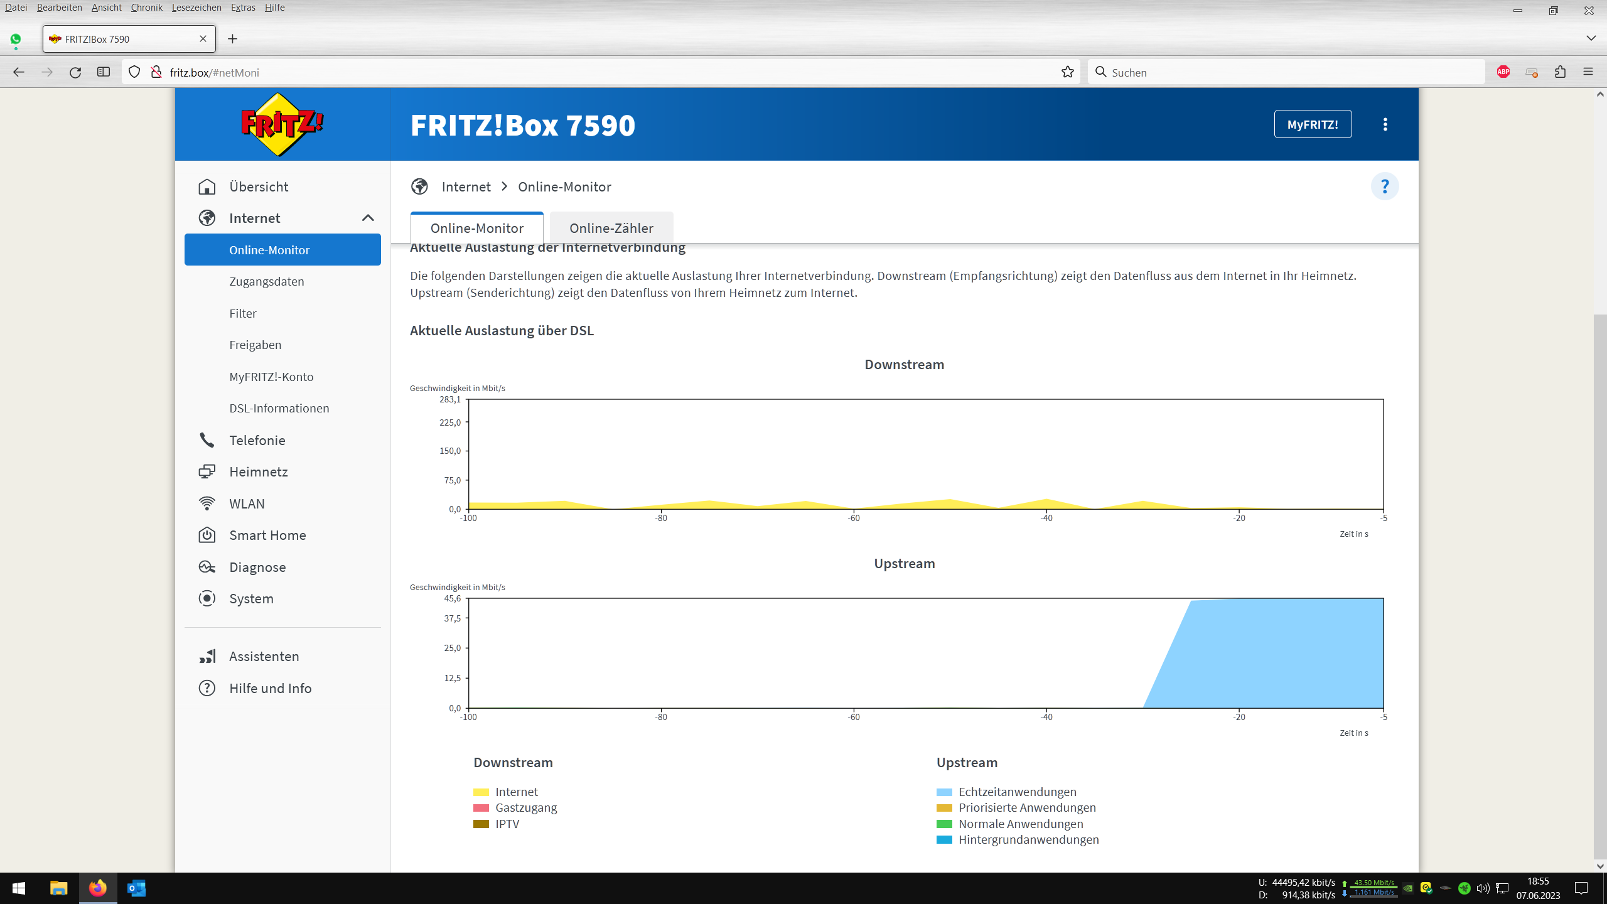Open the Lesezeichen menu

point(196,8)
